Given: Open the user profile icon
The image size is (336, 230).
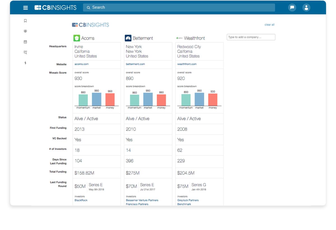Looking at the screenshot, I should click(x=306, y=8).
